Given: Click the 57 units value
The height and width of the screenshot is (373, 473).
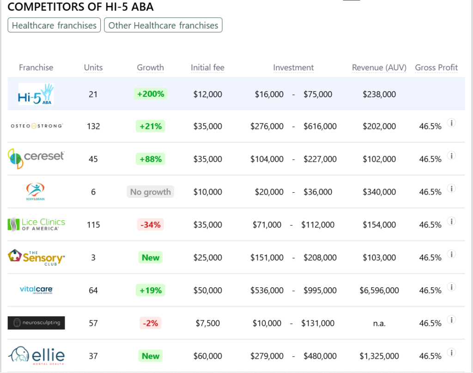Looking at the screenshot, I should 93,323.
